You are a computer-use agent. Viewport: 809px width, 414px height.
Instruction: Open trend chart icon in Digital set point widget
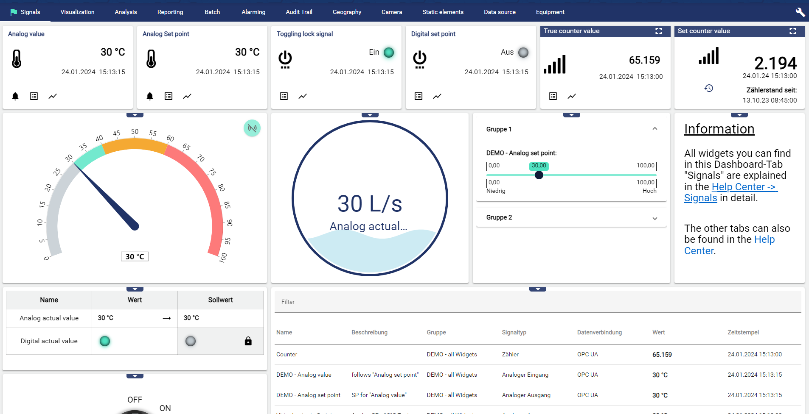[x=437, y=96]
